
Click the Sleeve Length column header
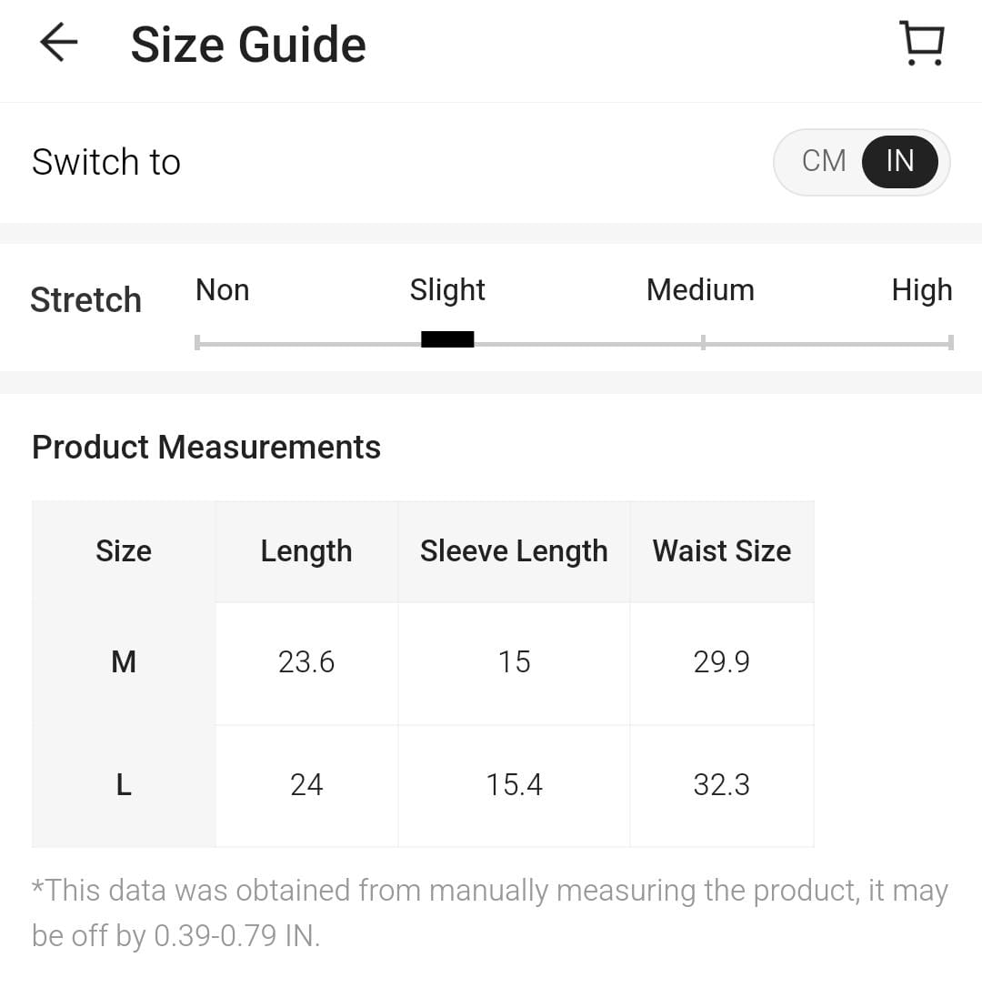pyautogui.click(x=514, y=551)
